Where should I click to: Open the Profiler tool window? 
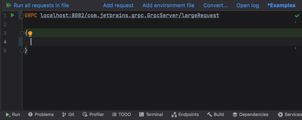click(x=93, y=114)
